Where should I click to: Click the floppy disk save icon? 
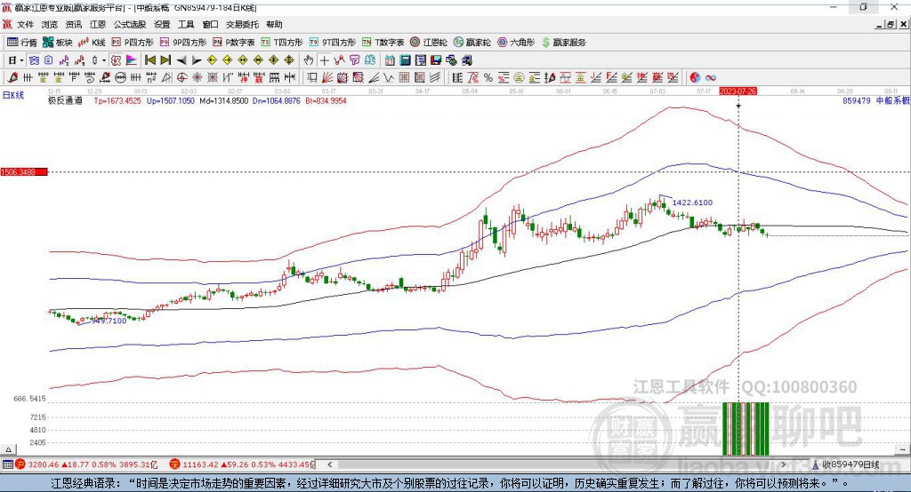click(x=436, y=60)
